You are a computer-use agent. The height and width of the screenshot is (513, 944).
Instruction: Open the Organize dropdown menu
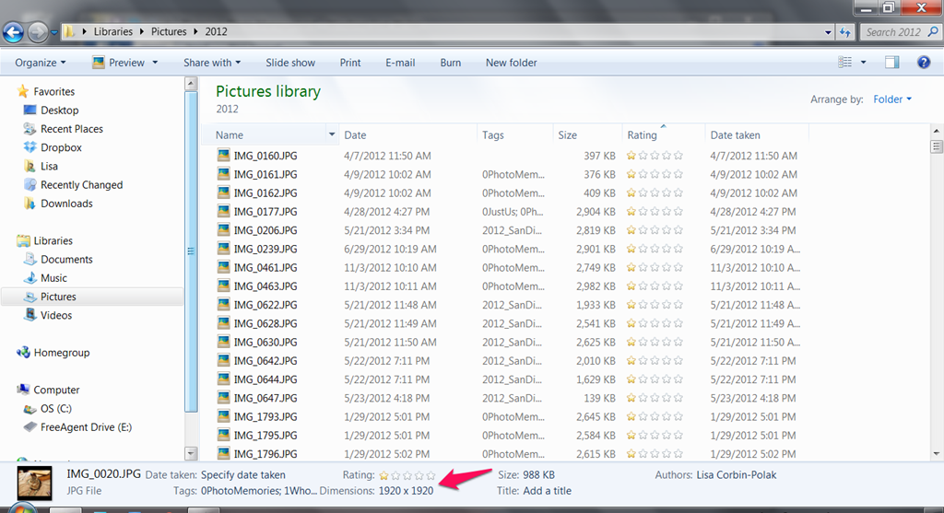pyautogui.click(x=40, y=63)
